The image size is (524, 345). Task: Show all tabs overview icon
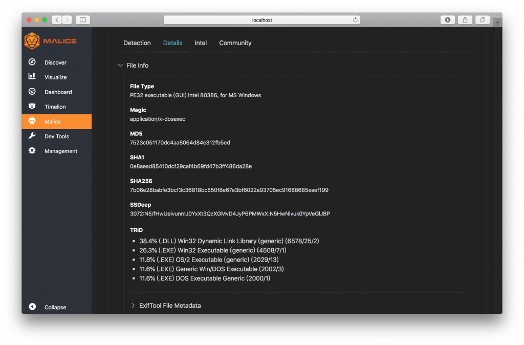tap(483, 20)
